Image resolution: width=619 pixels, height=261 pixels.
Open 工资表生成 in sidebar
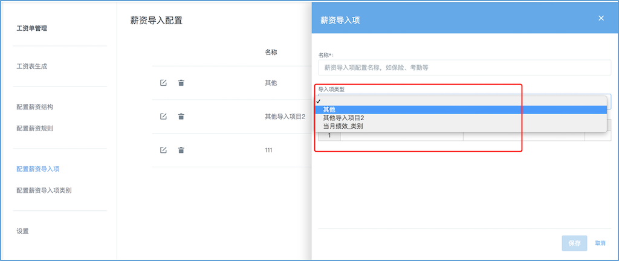[x=31, y=66]
